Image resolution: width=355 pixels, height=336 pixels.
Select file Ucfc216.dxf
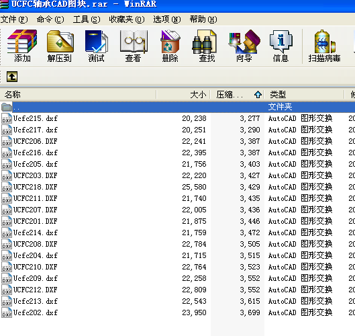tap(36, 153)
